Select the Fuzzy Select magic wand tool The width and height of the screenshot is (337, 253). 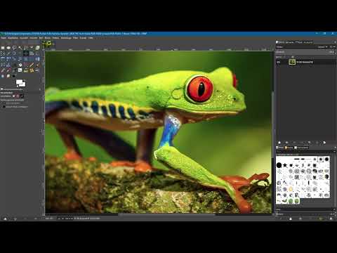[x=20, y=48]
